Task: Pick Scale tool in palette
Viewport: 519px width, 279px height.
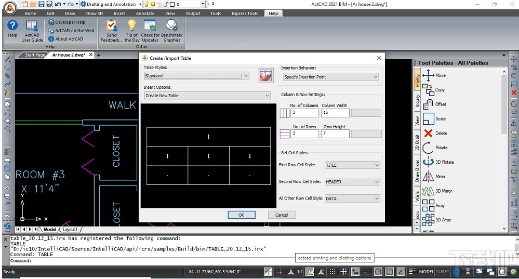Action: (434, 118)
